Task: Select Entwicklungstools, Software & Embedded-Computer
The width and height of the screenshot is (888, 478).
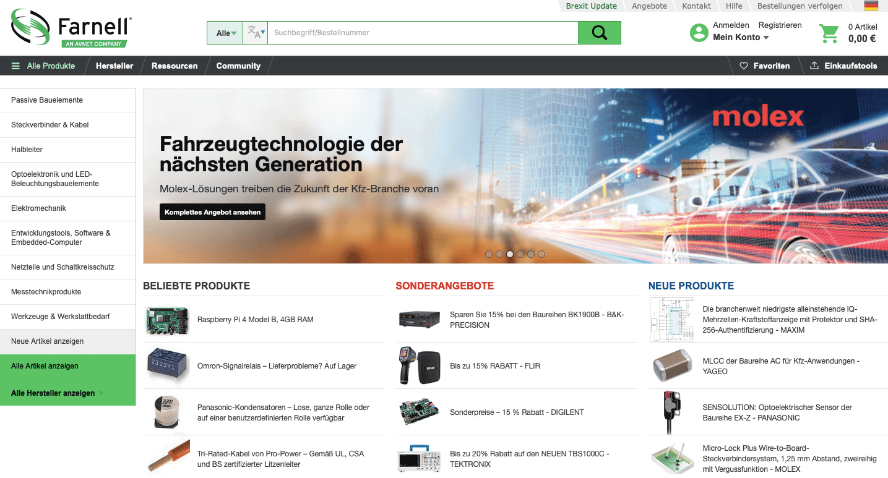Action: point(67,238)
